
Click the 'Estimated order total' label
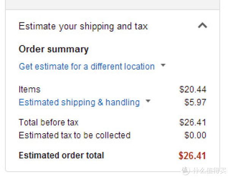61,155
